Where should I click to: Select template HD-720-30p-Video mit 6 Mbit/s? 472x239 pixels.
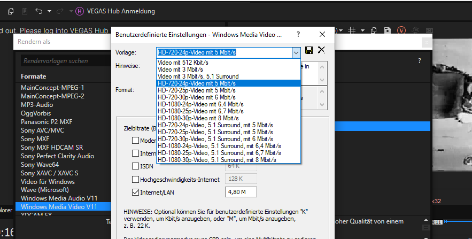pyautogui.click(x=228, y=97)
